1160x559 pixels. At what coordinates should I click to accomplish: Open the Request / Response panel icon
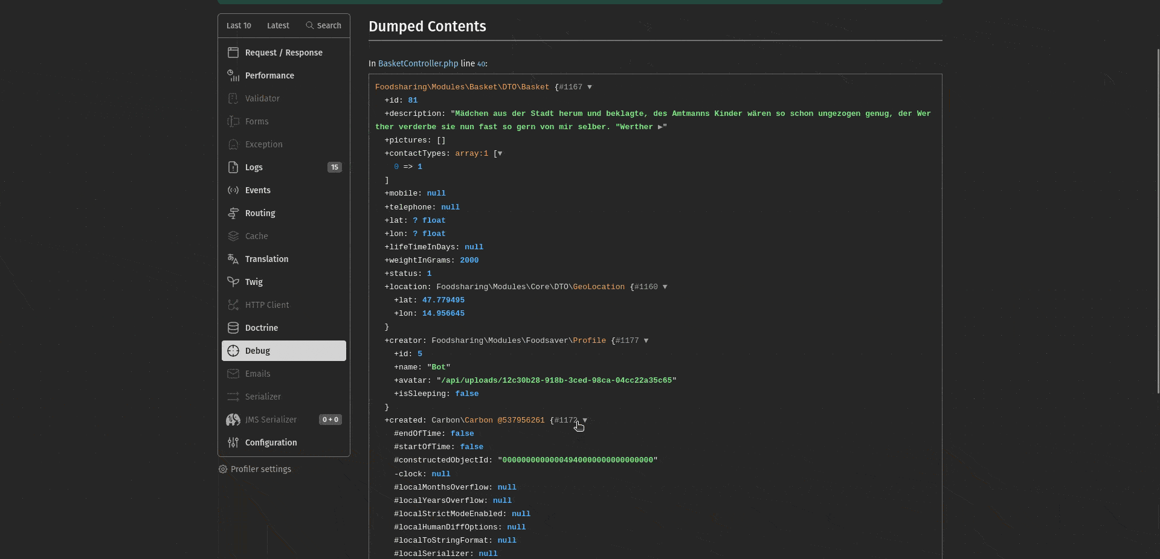point(233,53)
